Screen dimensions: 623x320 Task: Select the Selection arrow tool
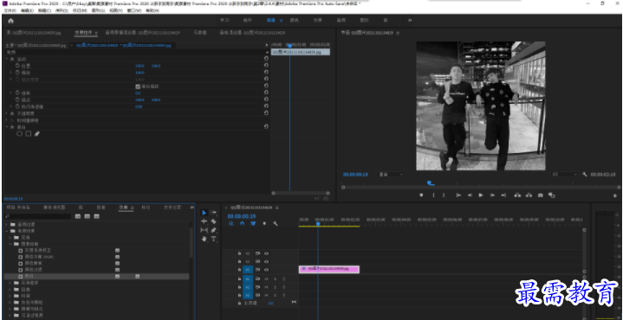pos(204,213)
